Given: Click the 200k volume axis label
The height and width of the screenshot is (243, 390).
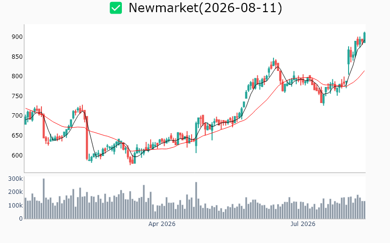Looking at the screenshot, I should (16, 192).
